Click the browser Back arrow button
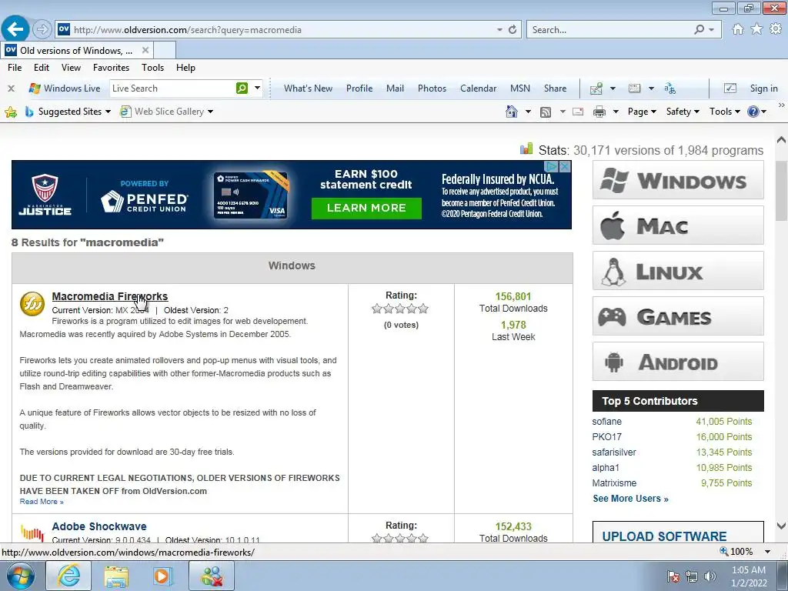The height and width of the screenshot is (591, 788). (x=15, y=29)
